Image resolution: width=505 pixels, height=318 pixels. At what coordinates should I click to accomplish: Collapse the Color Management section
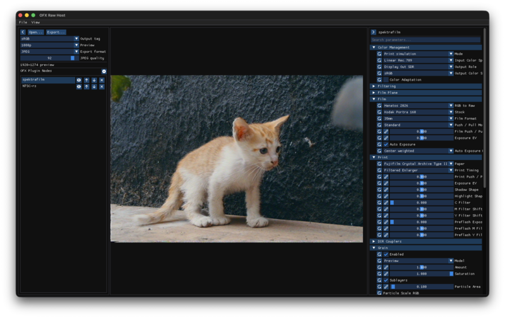426,47
